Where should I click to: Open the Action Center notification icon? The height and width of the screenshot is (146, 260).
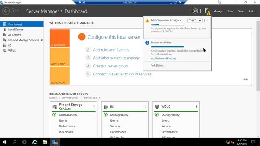253,142
